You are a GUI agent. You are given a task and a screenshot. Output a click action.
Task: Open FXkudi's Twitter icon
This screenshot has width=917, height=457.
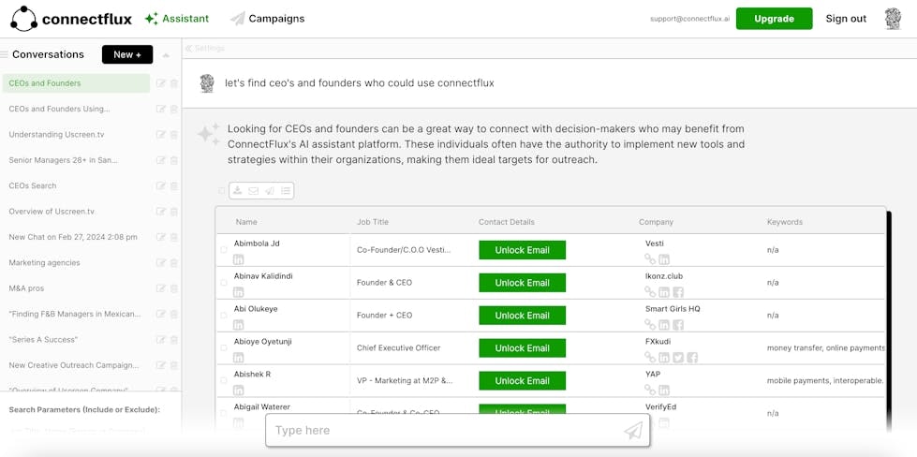[x=678, y=358]
